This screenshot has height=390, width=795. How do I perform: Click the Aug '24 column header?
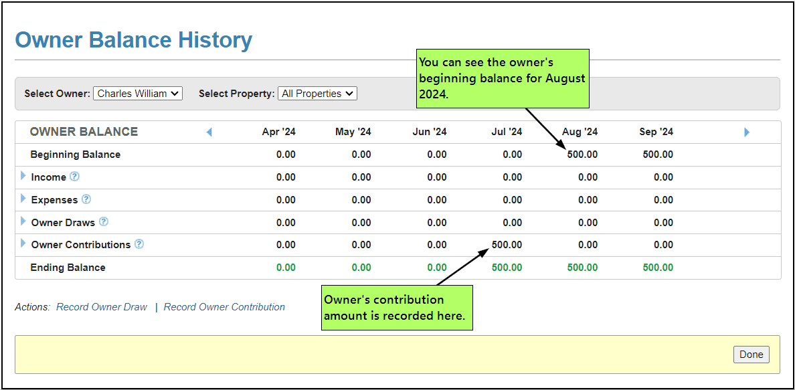580,132
